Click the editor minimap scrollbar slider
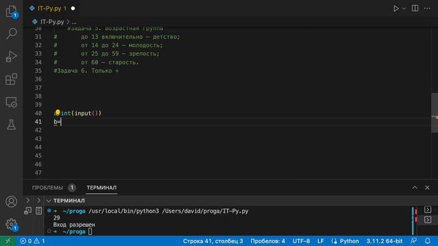This screenshot has width=438, height=246. 435,113
